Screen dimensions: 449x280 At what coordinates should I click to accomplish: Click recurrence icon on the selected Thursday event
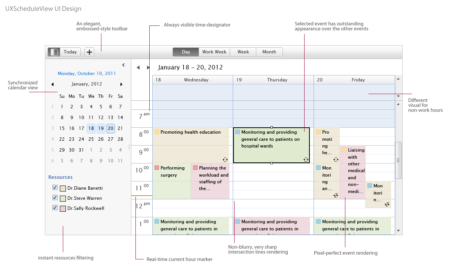point(306,159)
